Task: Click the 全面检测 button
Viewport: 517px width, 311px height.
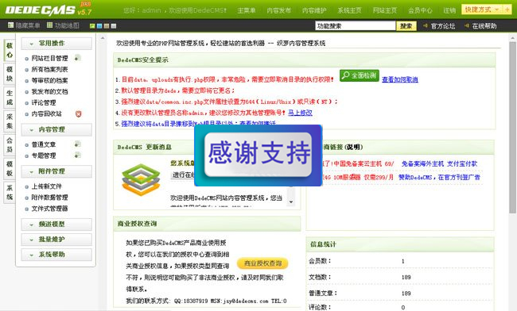Action: coord(360,75)
